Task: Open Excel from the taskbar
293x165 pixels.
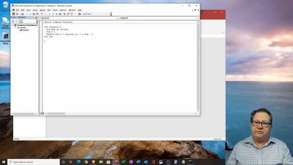Action: coord(124,162)
